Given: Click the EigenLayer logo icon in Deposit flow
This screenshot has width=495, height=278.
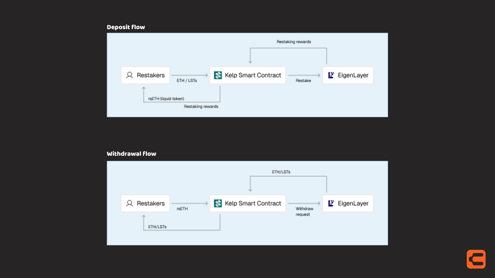Looking at the screenshot, I should (x=331, y=75).
